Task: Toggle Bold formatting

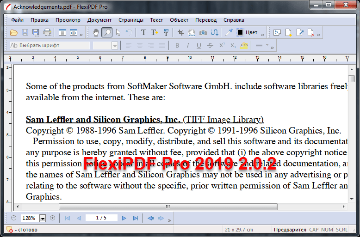Action: [177, 45]
